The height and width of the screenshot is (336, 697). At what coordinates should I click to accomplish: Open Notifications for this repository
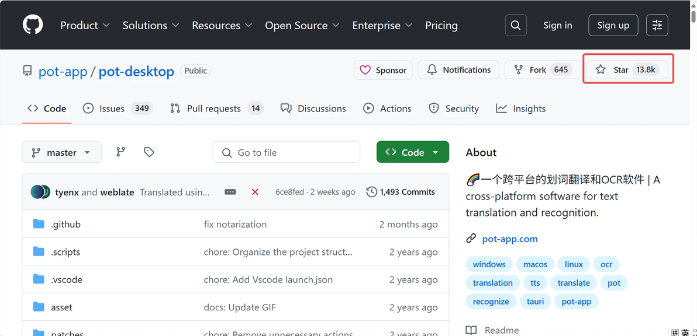(x=459, y=70)
